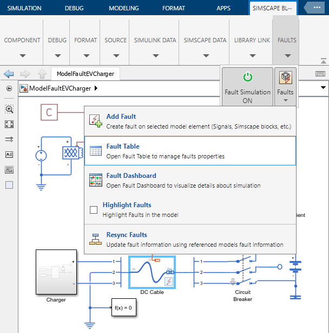Expand the SIMSCAPE DATA section arrow
The height and width of the screenshot is (333, 329).
[x=205, y=55]
